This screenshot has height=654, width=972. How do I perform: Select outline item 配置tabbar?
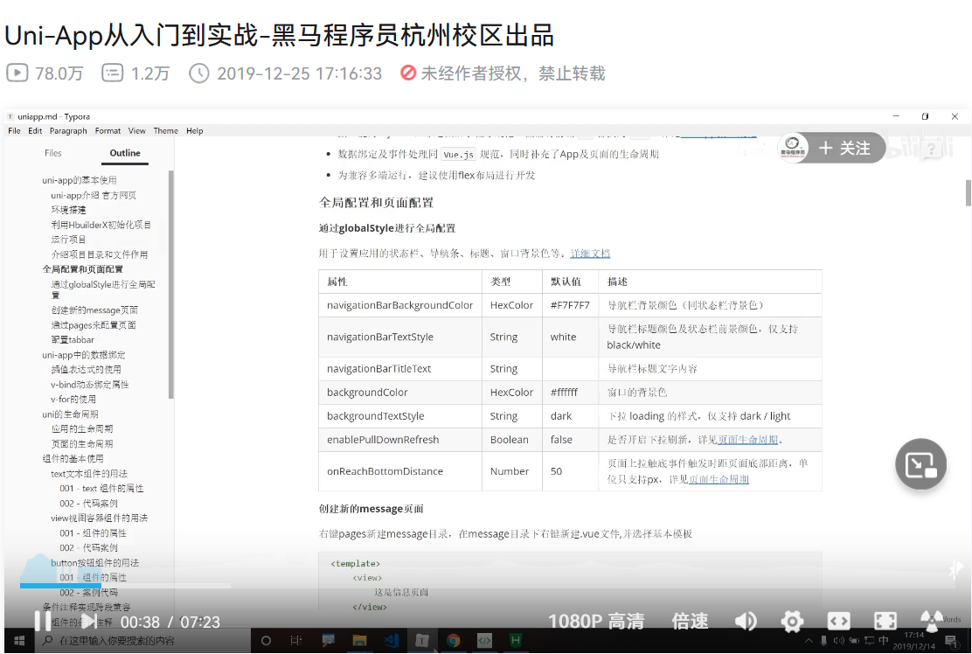click(x=73, y=340)
